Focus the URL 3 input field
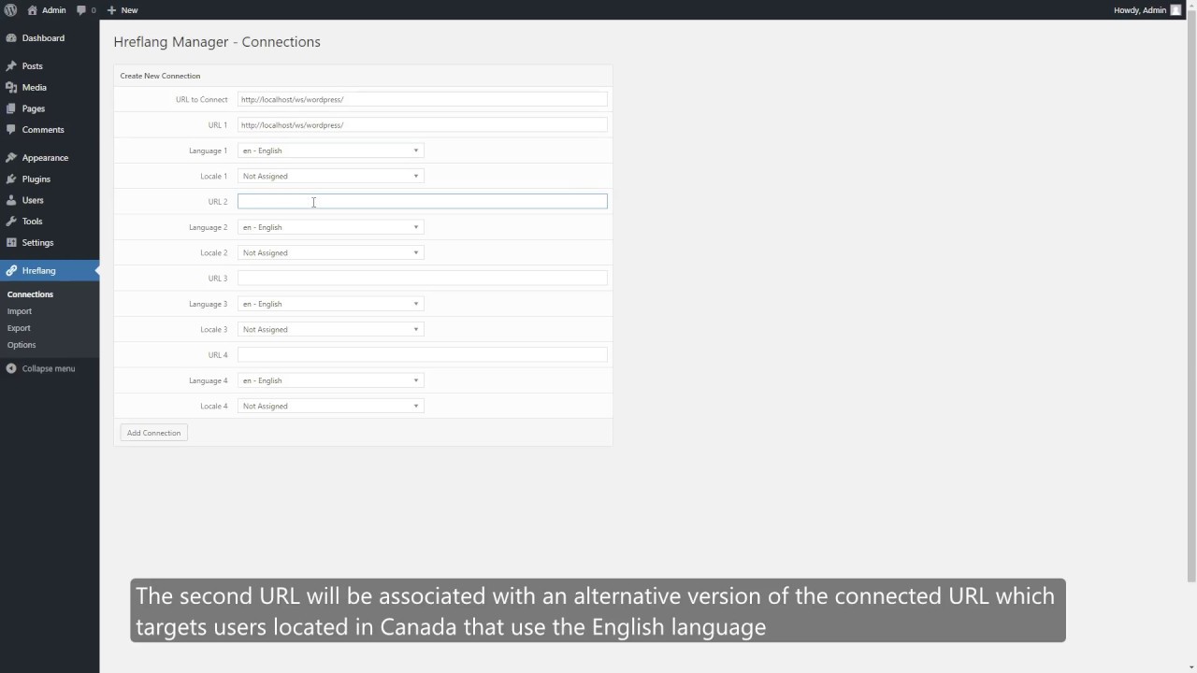The width and height of the screenshot is (1197, 673). 422,278
